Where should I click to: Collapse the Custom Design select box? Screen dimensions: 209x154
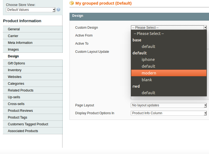point(169,28)
